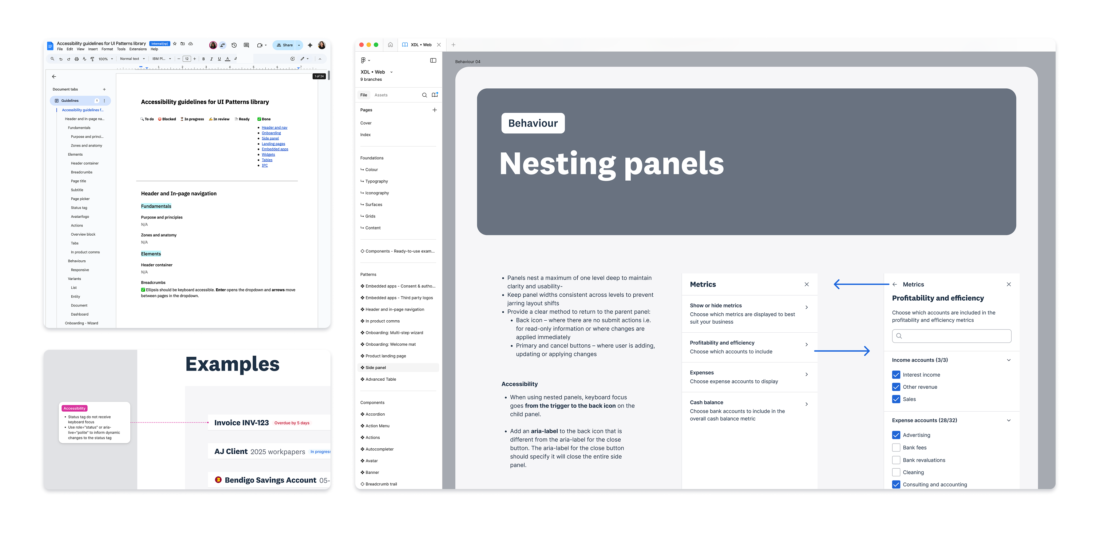Click back arrow in nested Metrics panel
1100x541 pixels.
[x=895, y=284]
